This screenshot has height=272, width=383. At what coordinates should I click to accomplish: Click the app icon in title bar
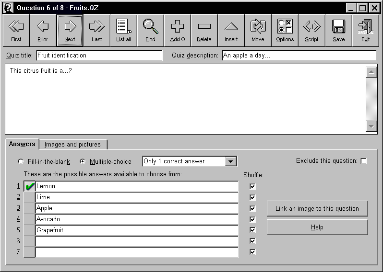tap(8, 8)
